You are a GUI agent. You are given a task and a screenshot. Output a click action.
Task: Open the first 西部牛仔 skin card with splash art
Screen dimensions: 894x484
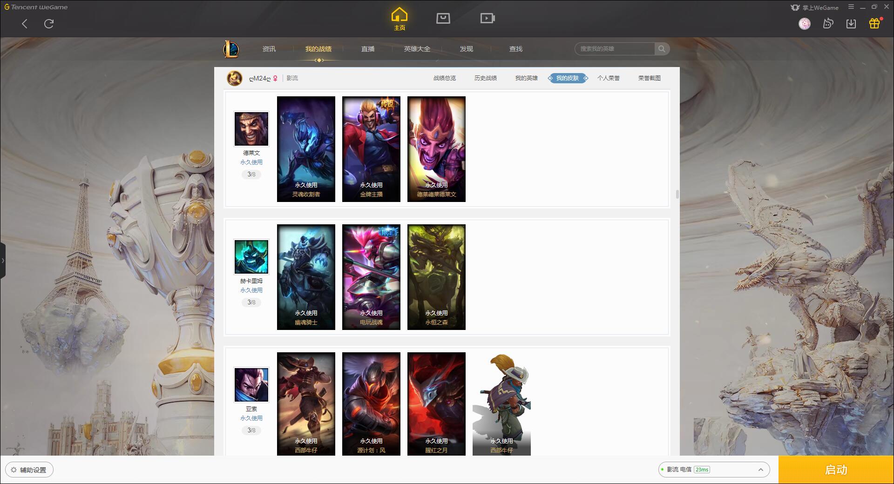tap(306, 403)
